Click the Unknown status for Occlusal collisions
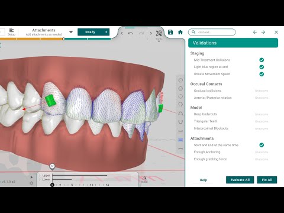Image resolution: width=284 pixels, height=213 pixels. [262, 91]
